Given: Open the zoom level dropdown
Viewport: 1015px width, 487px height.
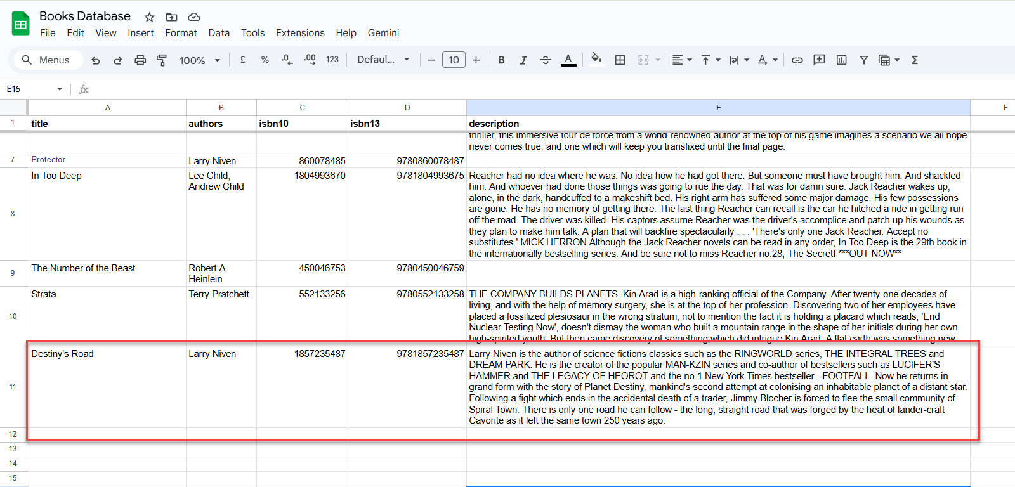Looking at the screenshot, I should (199, 60).
